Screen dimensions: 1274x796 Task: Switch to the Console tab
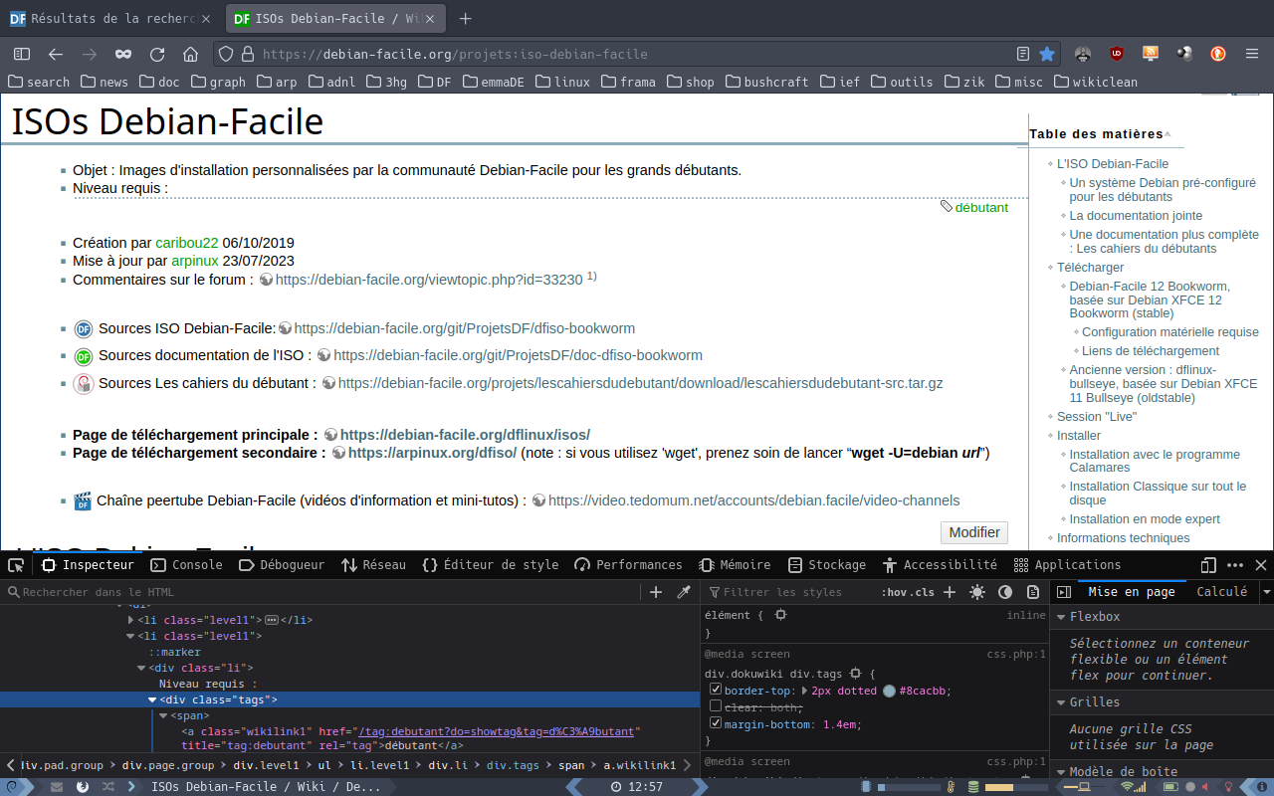(x=187, y=565)
